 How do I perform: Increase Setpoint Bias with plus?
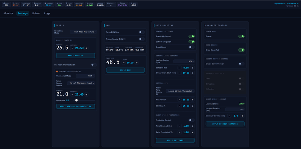coord(193,68)
